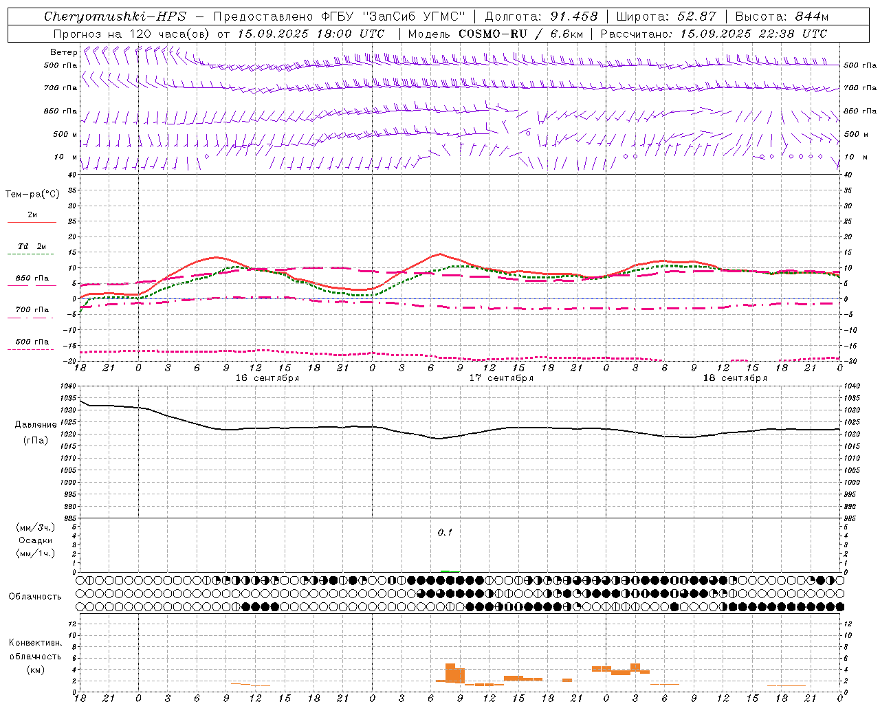Click the Давление pressure panel label
This screenshot has width=880, height=704.
click(36, 425)
